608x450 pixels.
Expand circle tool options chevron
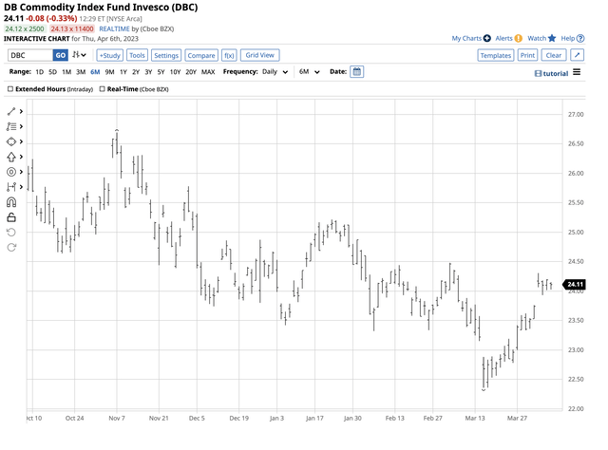(21, 172)
